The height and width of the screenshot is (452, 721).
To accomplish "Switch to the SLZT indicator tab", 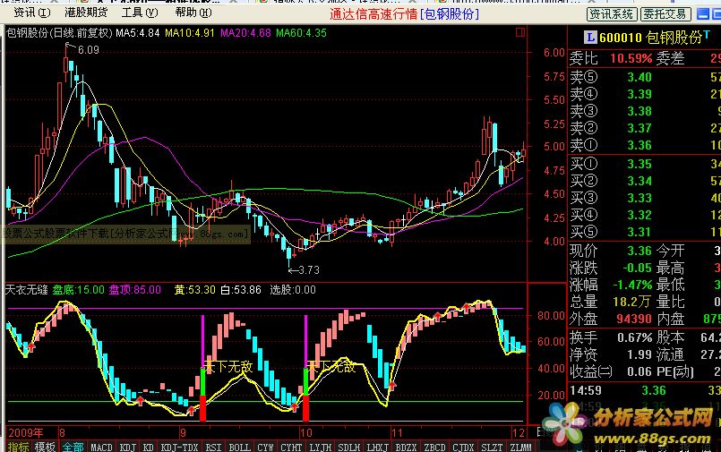I will tap(492, 447).
